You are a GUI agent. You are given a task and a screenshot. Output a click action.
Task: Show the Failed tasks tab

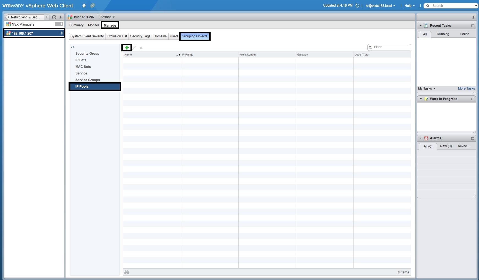pyautogui.click(x=464, y=34)
